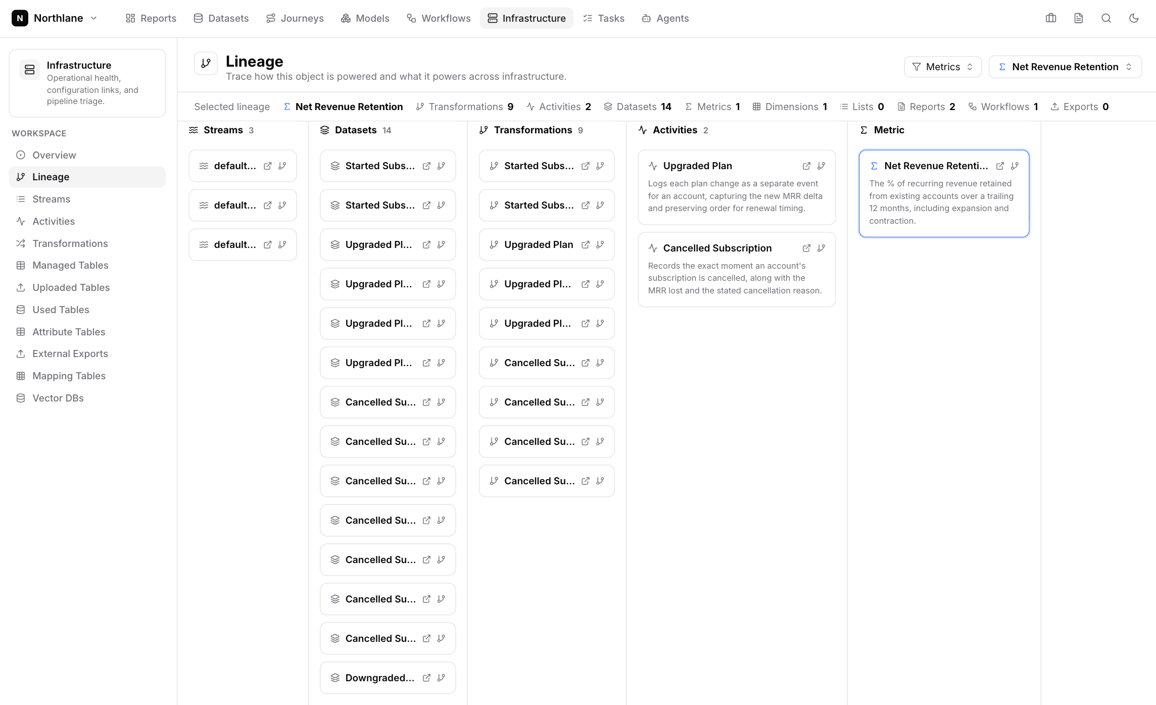Open Models in top navigation
1156x705 pixels.
[365, 18]
